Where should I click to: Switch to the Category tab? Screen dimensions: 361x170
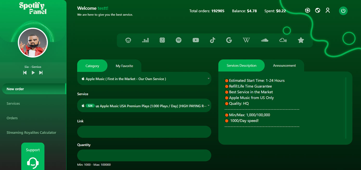click(92, 66)
